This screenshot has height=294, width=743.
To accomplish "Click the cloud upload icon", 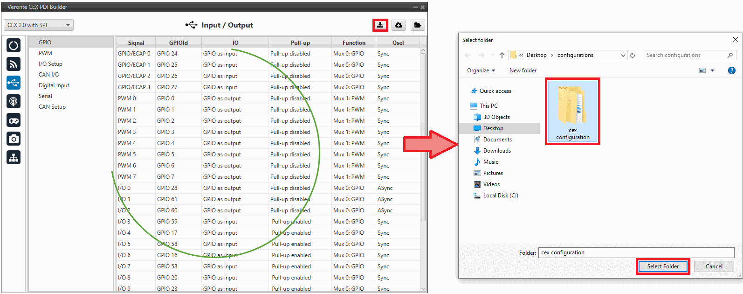I will coord(399,25).
